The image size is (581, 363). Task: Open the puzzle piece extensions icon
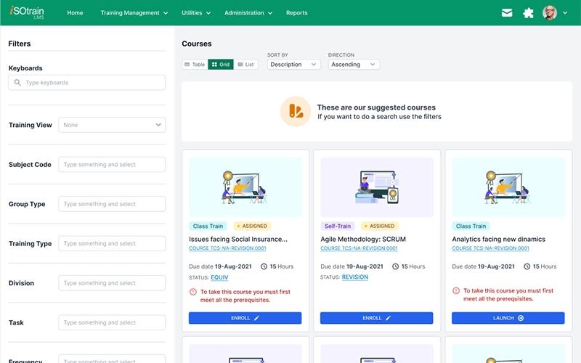click(528, 13)
